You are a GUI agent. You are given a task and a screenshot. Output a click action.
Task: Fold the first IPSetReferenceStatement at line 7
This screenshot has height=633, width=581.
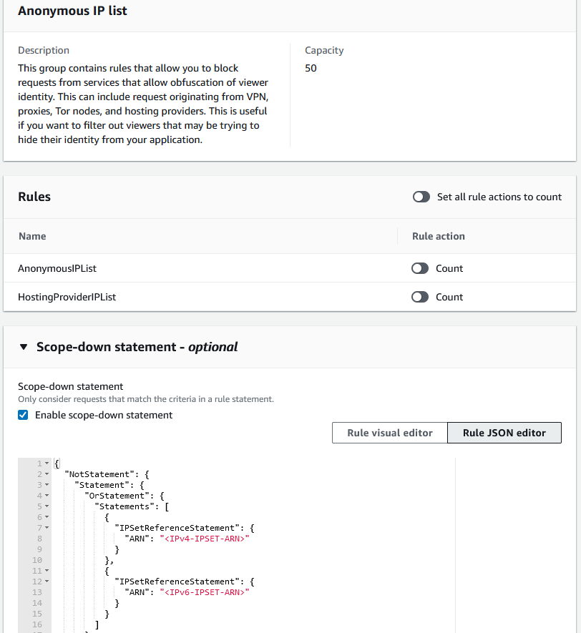point(46,528)
